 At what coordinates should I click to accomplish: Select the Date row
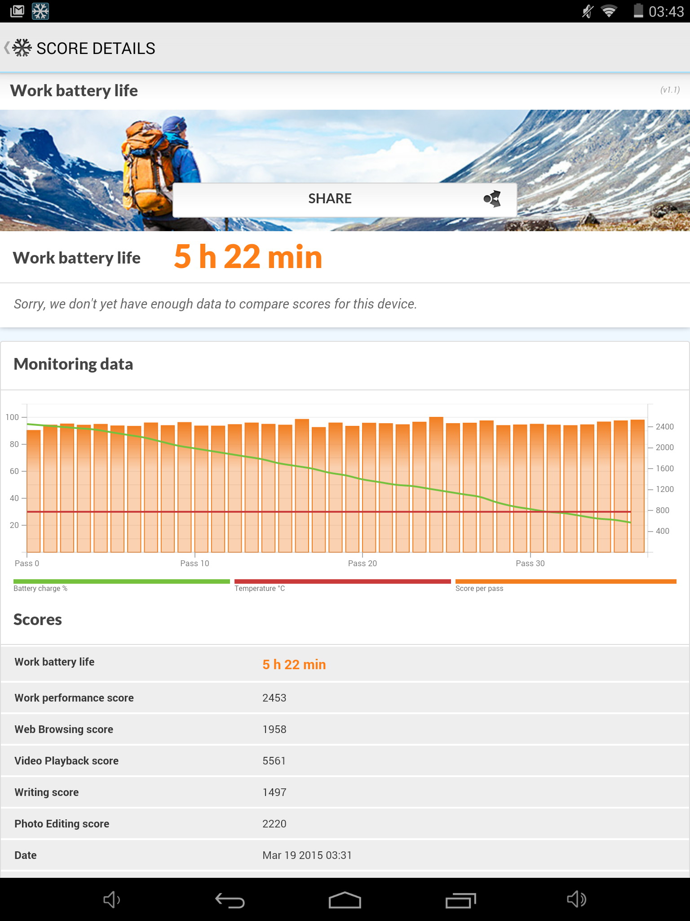[345, 855]
